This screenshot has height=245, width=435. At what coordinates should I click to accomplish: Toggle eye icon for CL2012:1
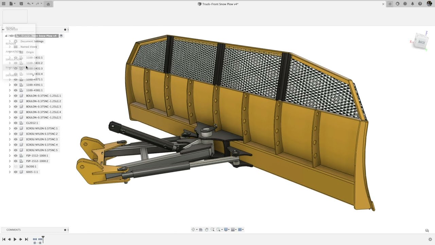16,123
